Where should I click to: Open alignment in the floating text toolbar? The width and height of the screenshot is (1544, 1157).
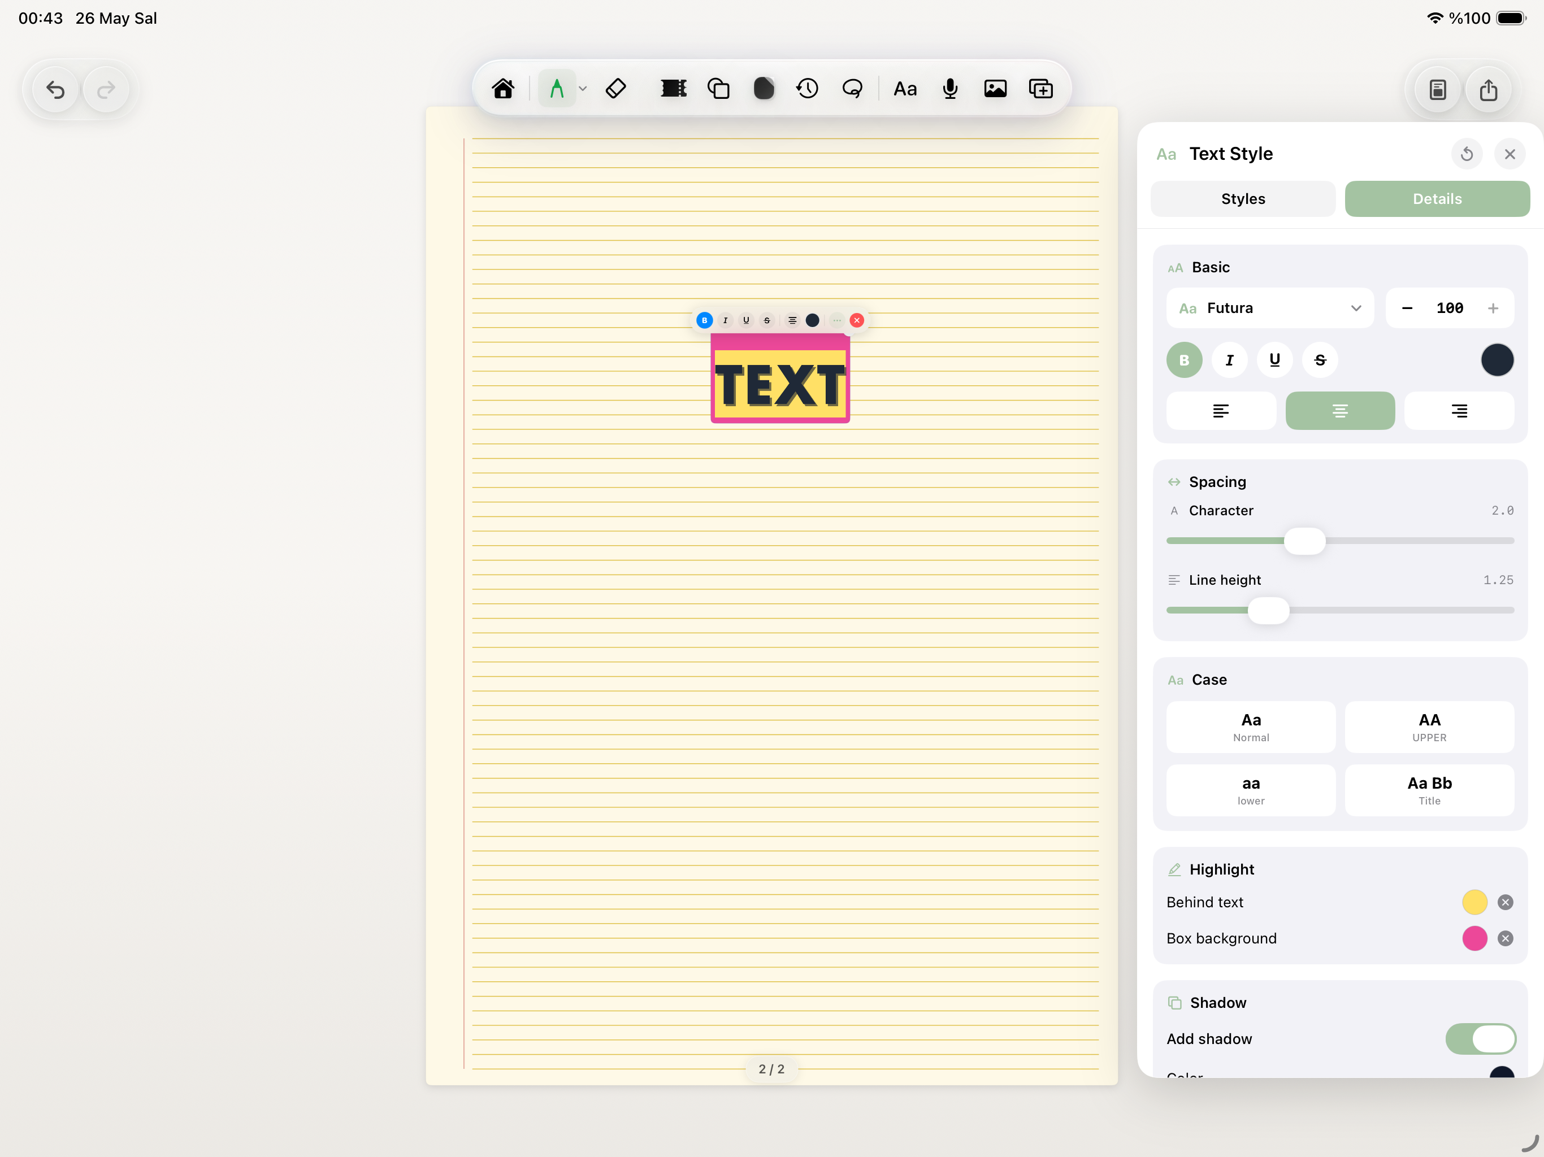point(792,320)
